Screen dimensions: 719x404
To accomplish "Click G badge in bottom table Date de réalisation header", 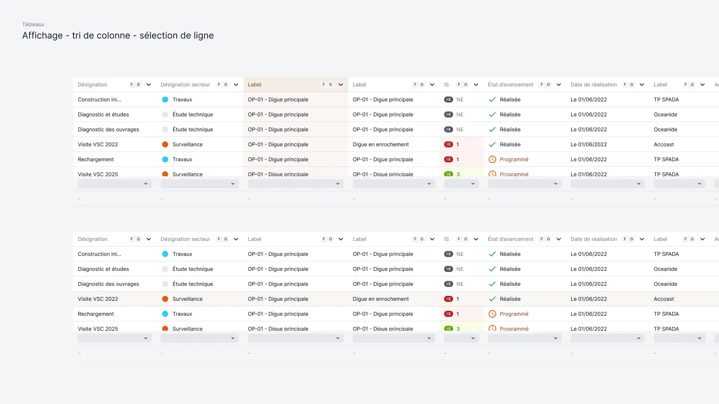I will click(x=631, y=239).
